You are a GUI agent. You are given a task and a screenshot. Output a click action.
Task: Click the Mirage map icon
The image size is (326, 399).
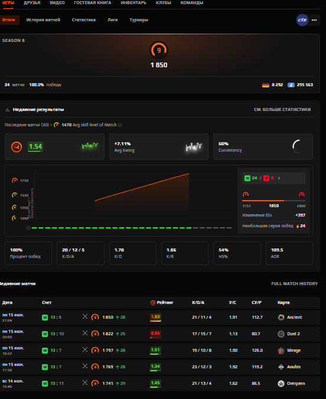click(x=281, y=351)
